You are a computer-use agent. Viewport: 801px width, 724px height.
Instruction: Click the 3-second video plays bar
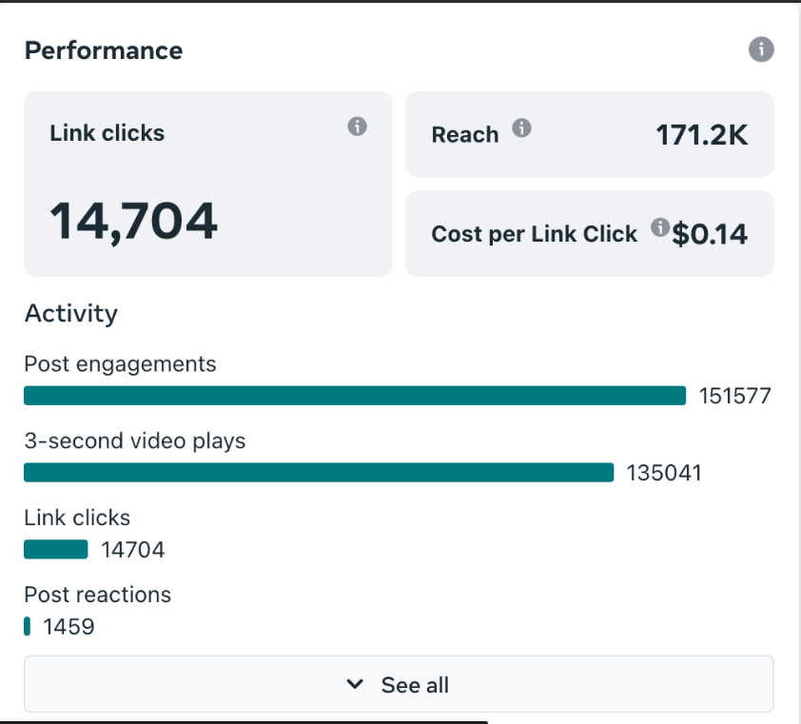pyautogui.click(x=319, y=472)
